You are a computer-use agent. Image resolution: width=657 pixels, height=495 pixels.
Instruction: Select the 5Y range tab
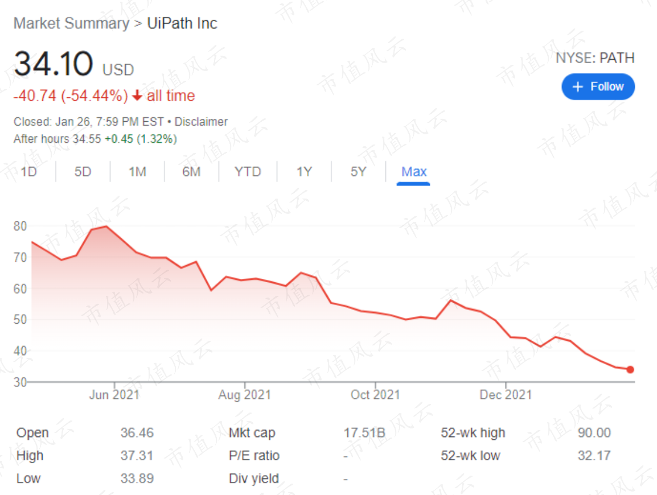pos(359,172)
